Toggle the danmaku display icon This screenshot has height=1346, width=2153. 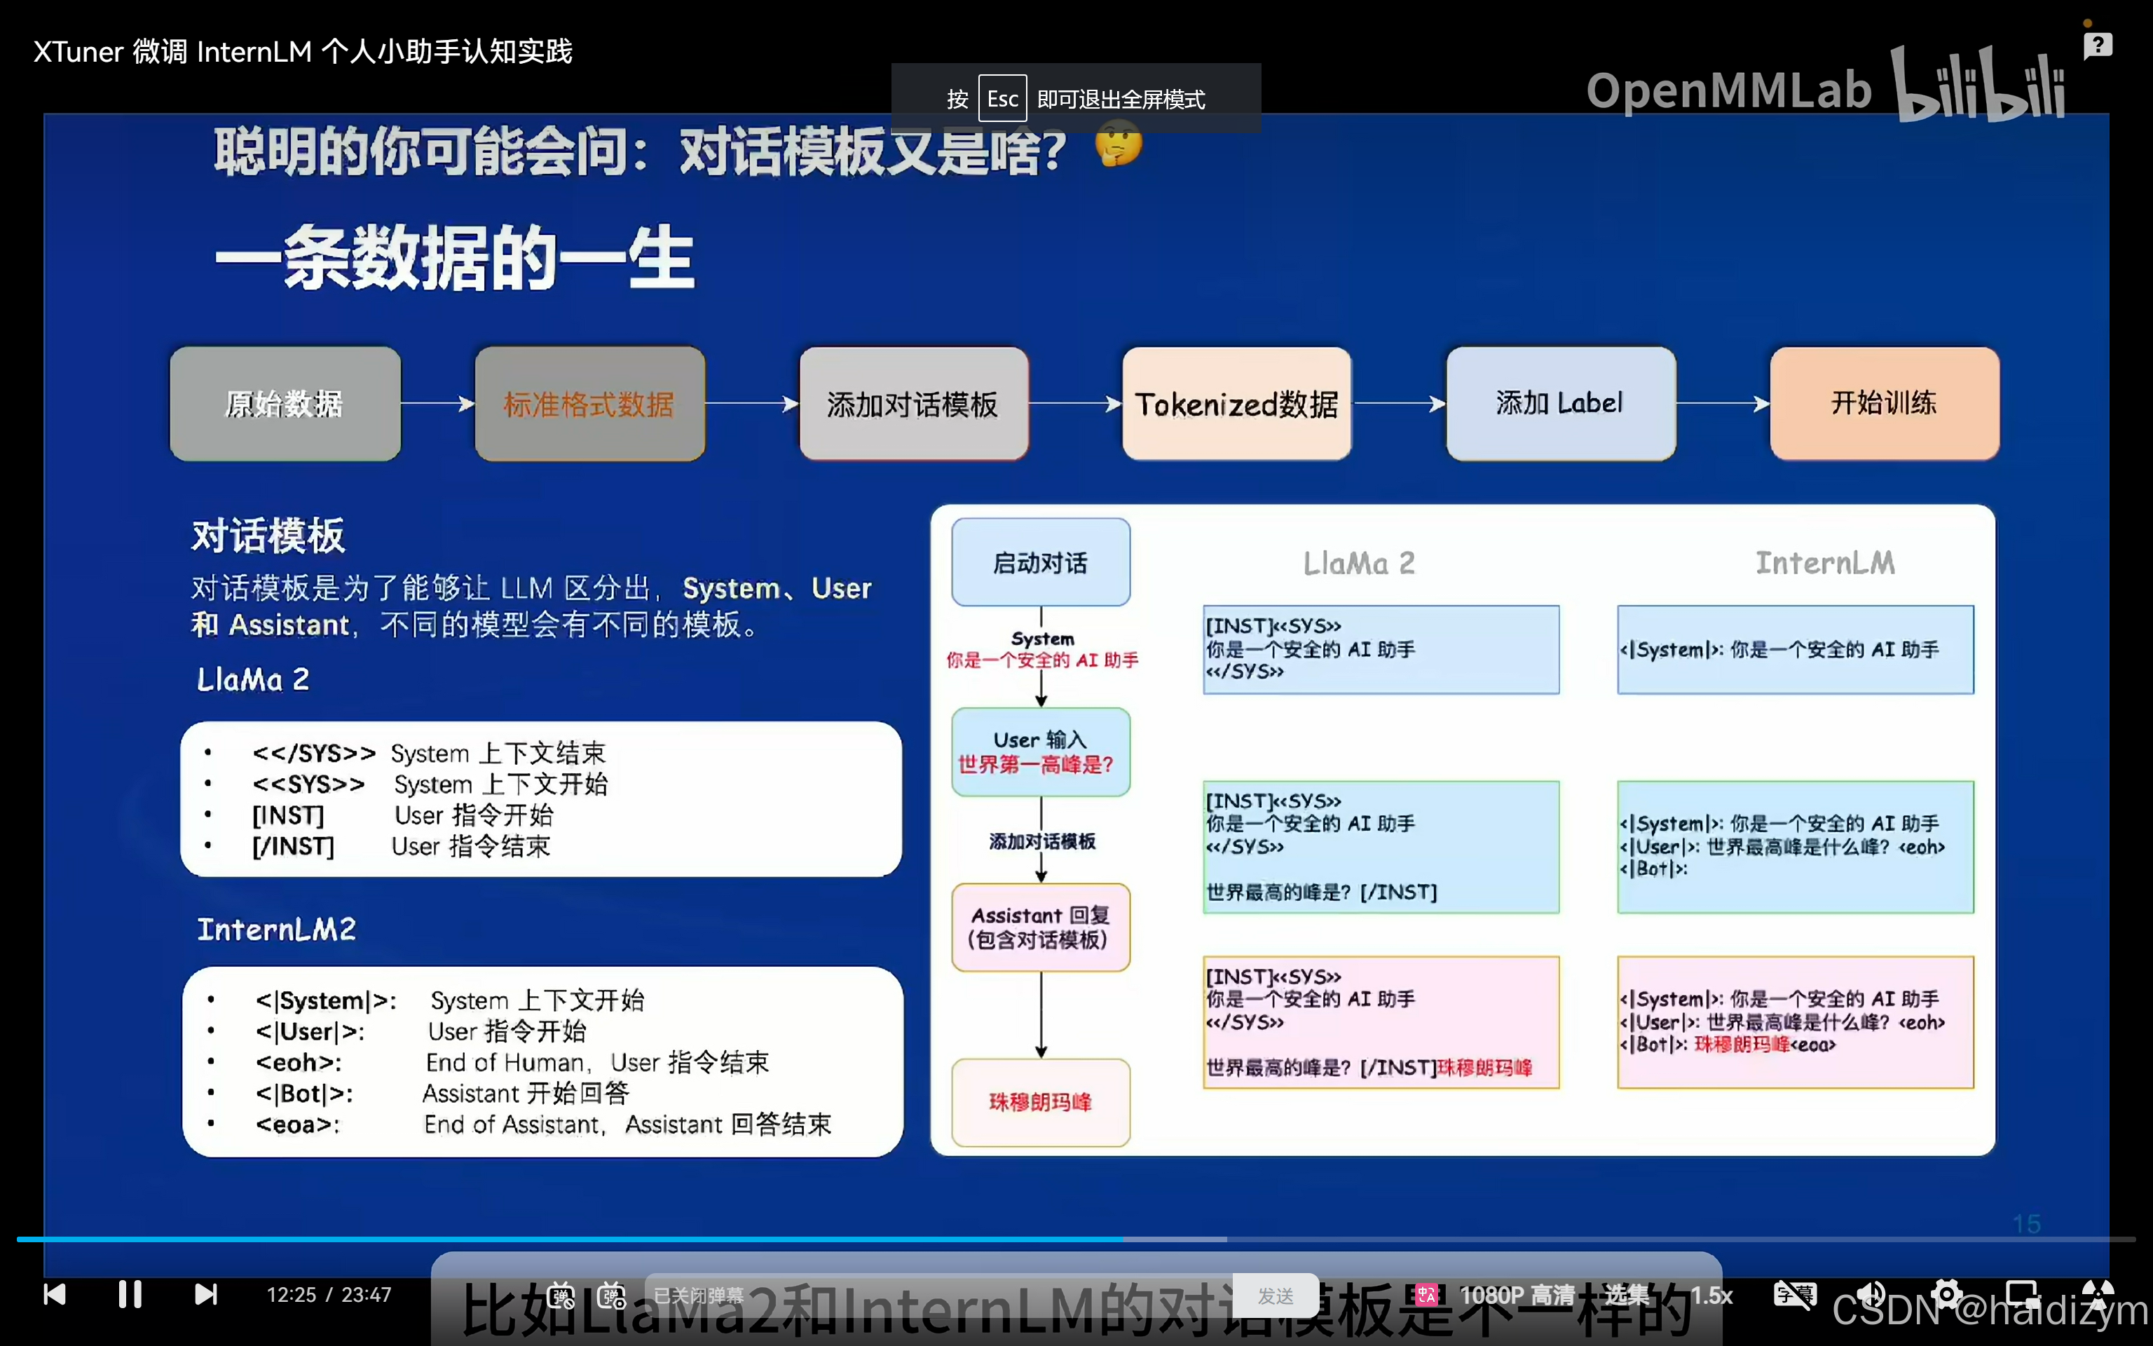(561, 1296)
